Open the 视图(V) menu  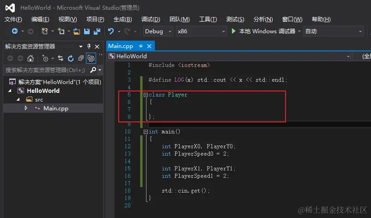[x=67, y=19]
